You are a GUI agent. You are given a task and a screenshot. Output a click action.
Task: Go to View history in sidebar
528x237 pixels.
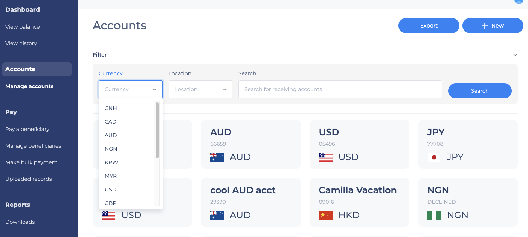pyautogui.click(x=21, y=43)
